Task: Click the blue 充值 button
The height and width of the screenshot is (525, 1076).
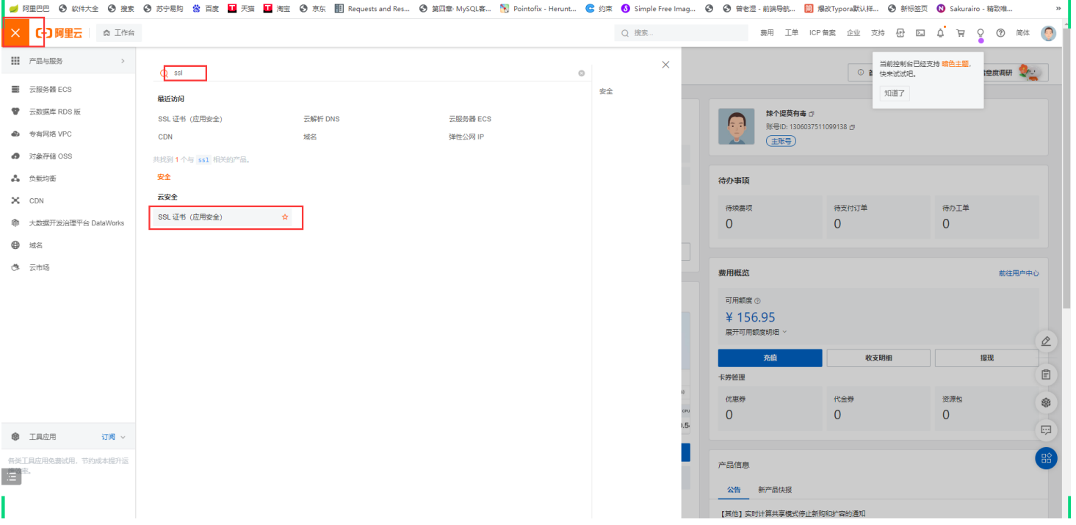Action: click(x=770, y=358)
